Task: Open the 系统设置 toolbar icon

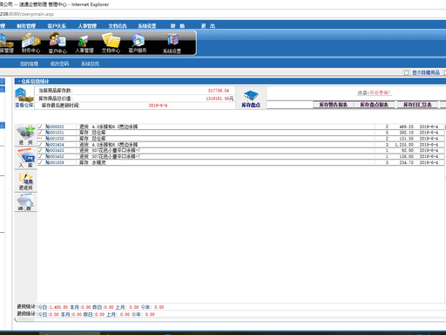Action: [172, 44]
